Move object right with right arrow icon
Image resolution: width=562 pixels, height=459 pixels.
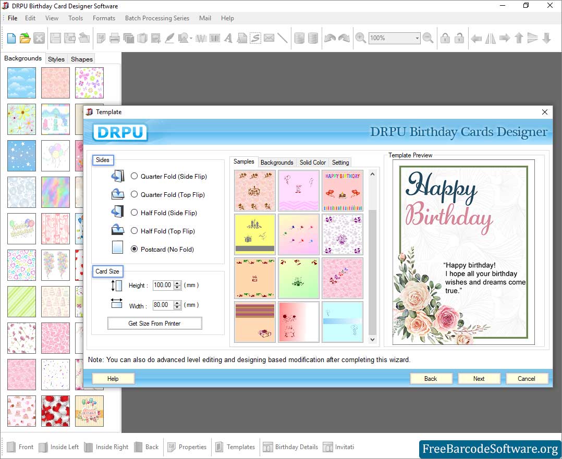505,38
